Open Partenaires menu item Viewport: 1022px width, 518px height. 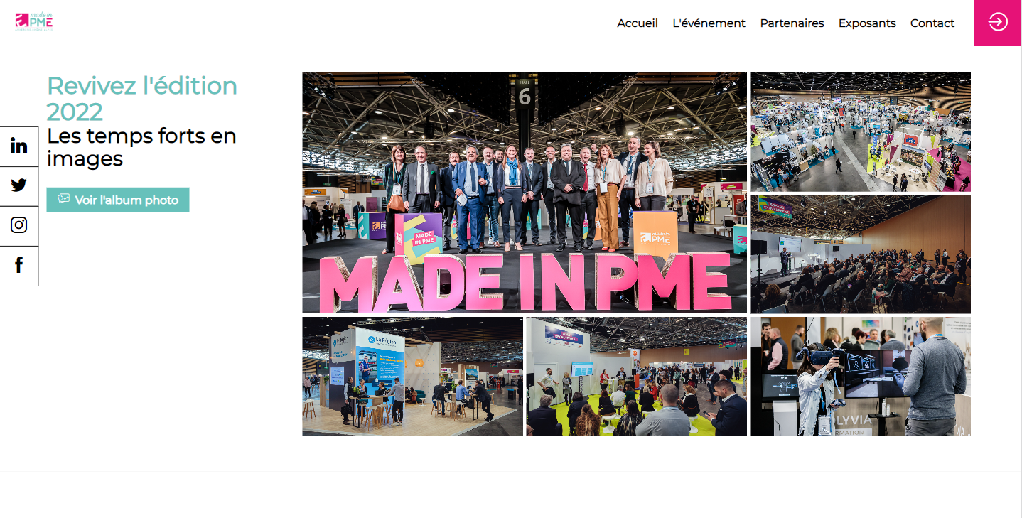pos(792,23)
